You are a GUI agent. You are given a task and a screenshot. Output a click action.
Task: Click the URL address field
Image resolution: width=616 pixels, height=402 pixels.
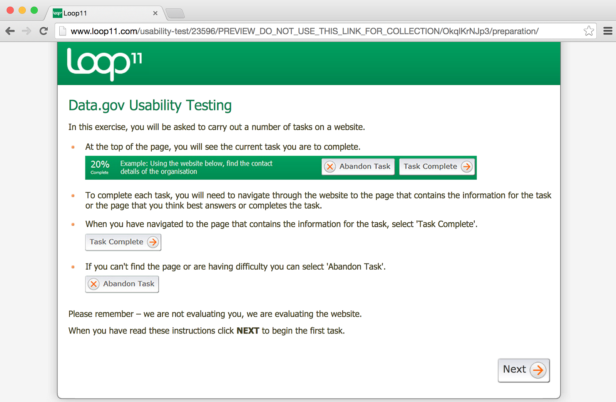(x=325, y=31)
